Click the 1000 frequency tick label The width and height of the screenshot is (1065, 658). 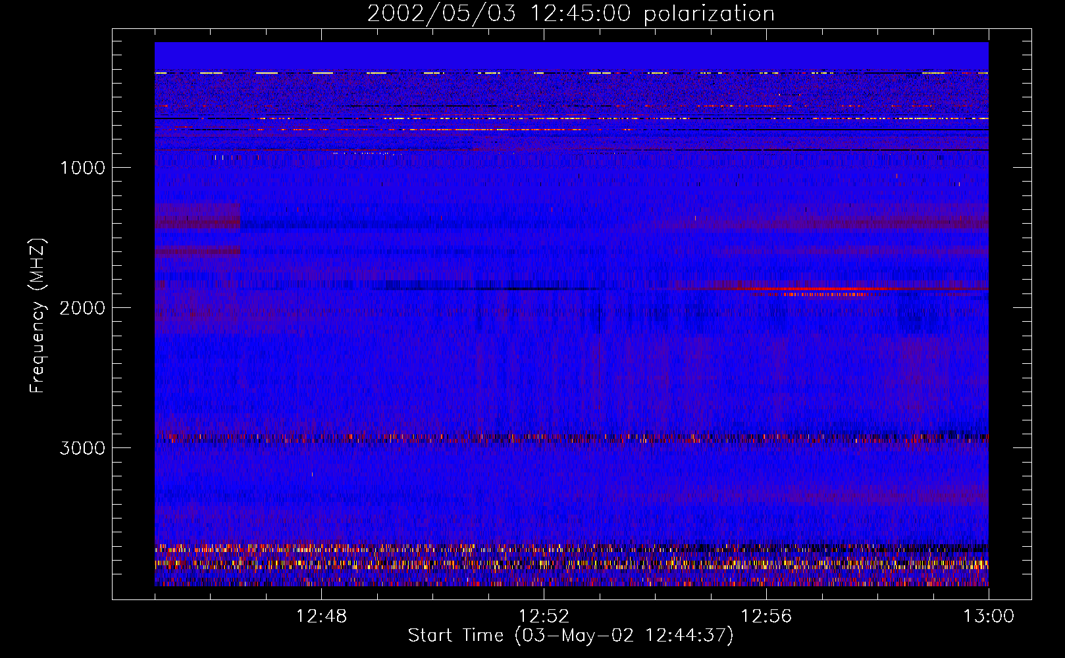82,168
